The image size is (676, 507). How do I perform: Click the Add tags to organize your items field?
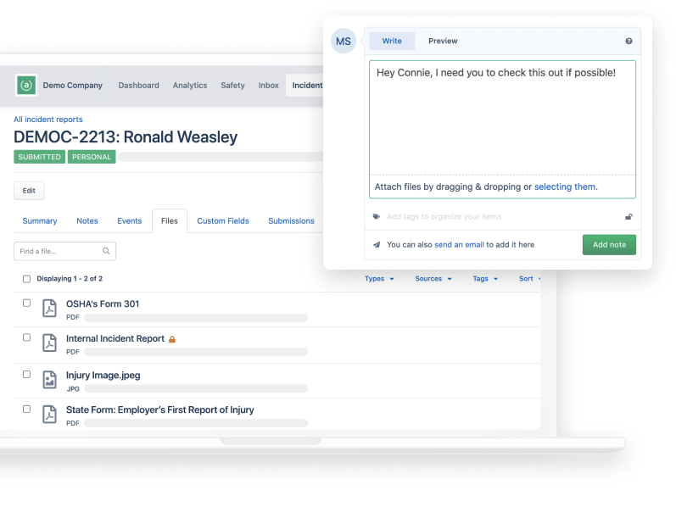[444, 216]
